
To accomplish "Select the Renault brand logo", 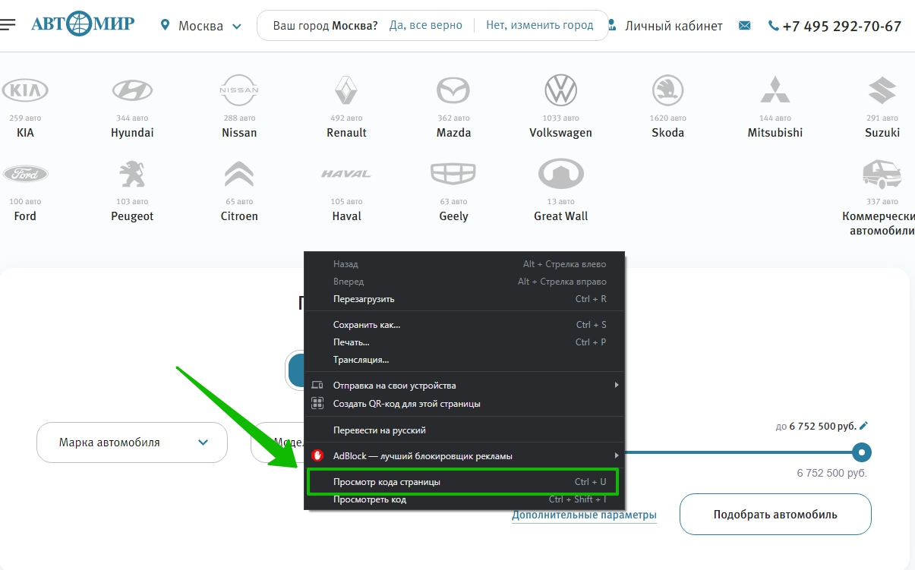I will tap(346, 90).
